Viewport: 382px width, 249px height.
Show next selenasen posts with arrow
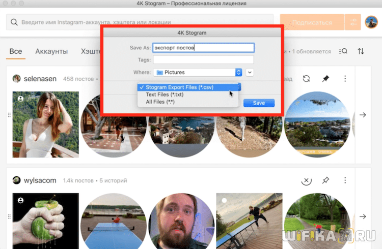[x=363, y=115]
